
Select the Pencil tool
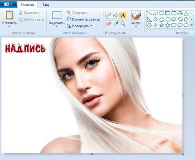[x=109, y=15]
